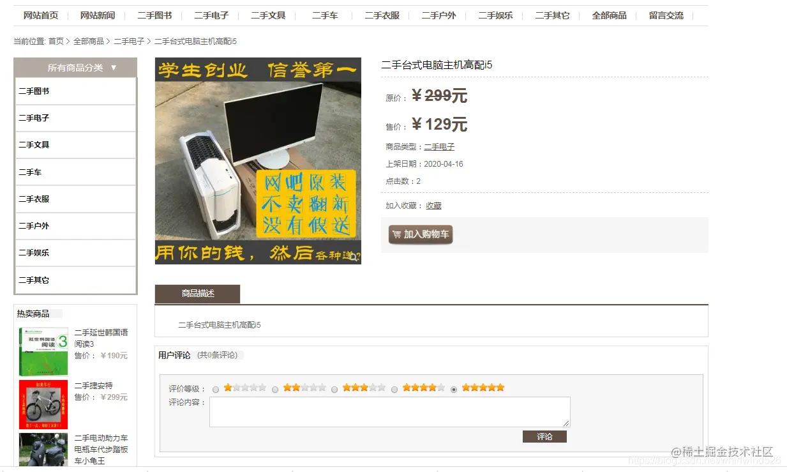Click the magnifier icon on product image
Image resolution: width=787 pixels, height=472 pixels.
353,257
